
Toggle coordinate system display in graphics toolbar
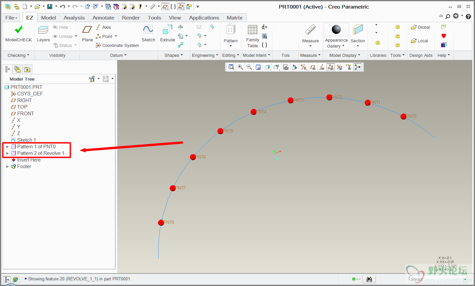tap(340, 67)
